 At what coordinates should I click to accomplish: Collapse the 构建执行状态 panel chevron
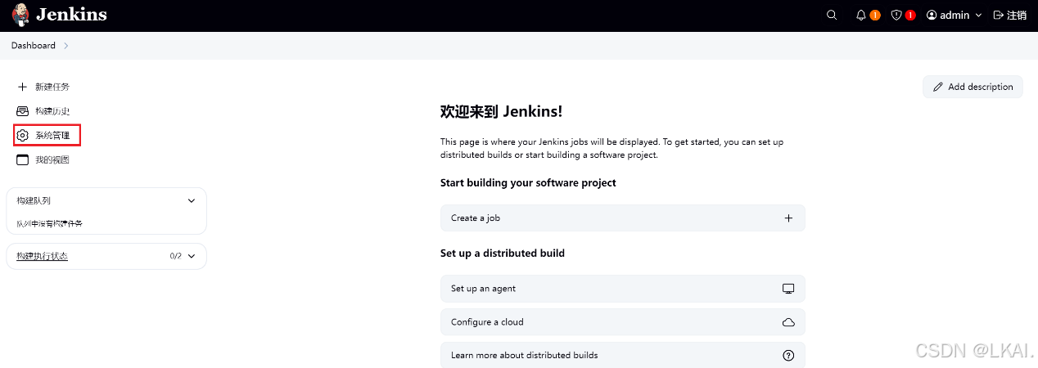(192, 256)
